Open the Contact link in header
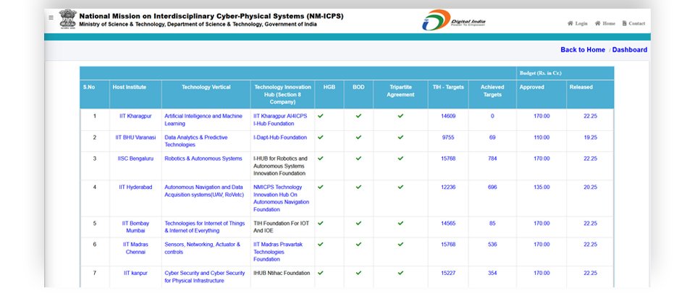The width and height of the screenshot is (695, 304). coord(633,23)
